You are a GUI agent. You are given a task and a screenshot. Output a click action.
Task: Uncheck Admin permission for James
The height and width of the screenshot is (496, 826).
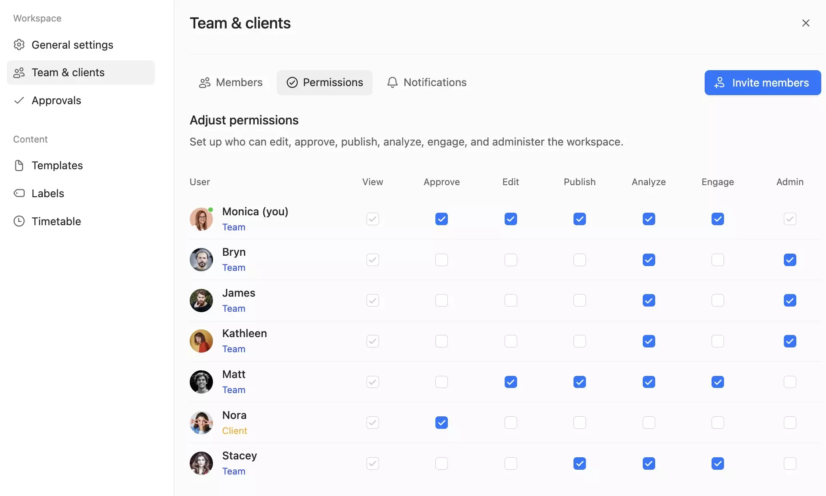790,300
